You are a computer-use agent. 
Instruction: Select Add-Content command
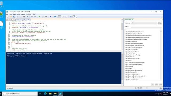[x=129, y=68]
